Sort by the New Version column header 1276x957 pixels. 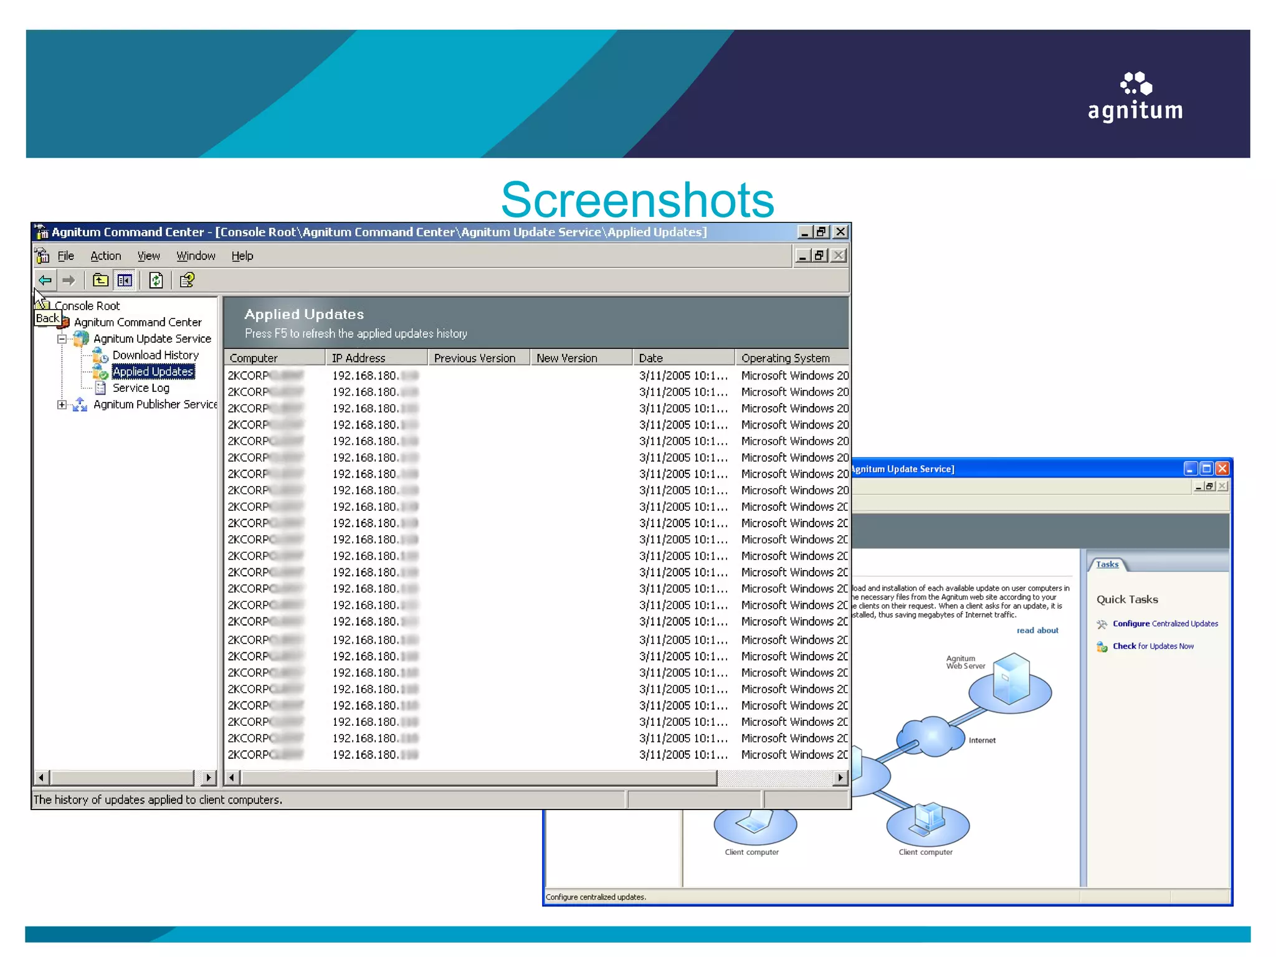click(581, 358)
